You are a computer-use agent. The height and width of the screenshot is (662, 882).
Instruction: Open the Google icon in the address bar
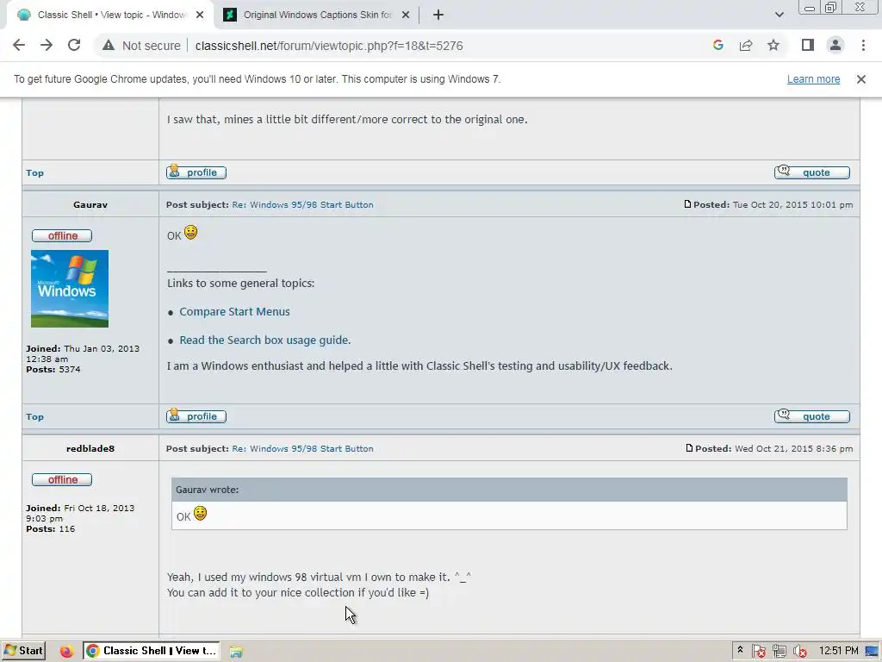717,45
